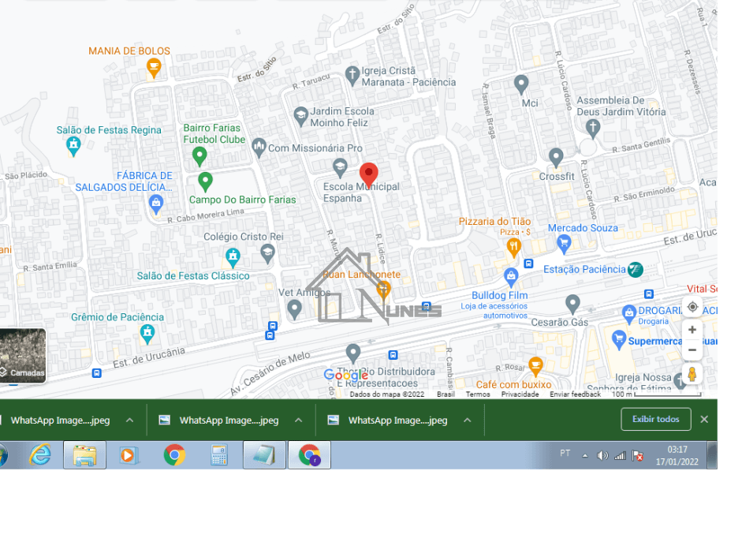
Task: Click the PT language indicator
Action: (x=565, y=454)
